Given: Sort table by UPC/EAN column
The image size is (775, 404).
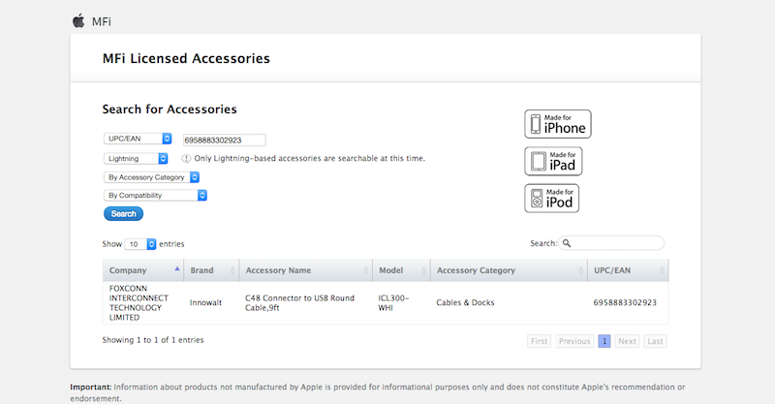Looking at the screenshot, I should pos(628,270).
